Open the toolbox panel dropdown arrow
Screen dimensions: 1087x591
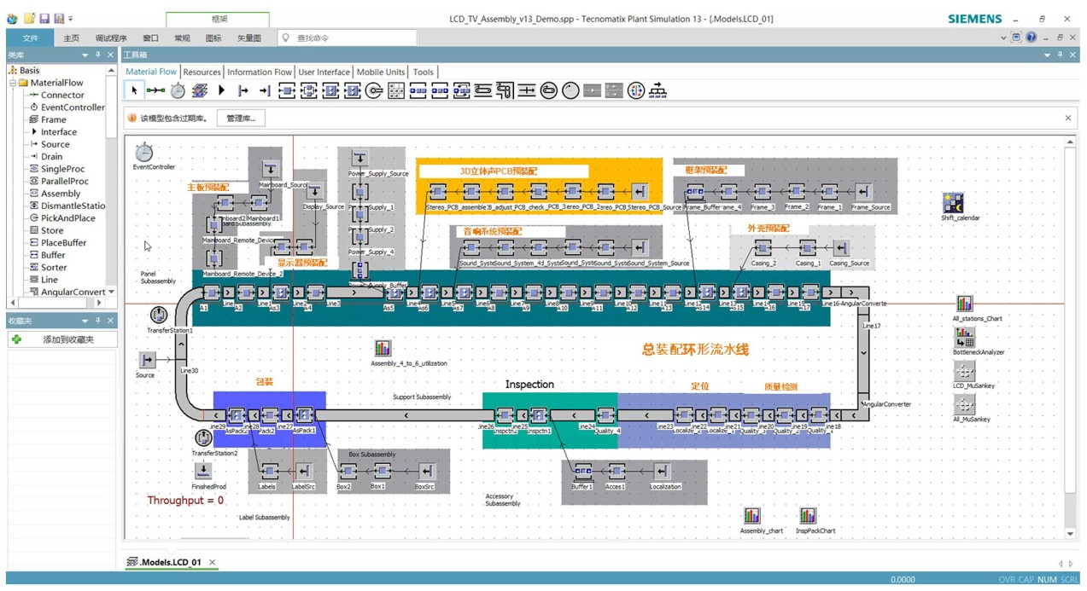click(x=1047, y=55)
